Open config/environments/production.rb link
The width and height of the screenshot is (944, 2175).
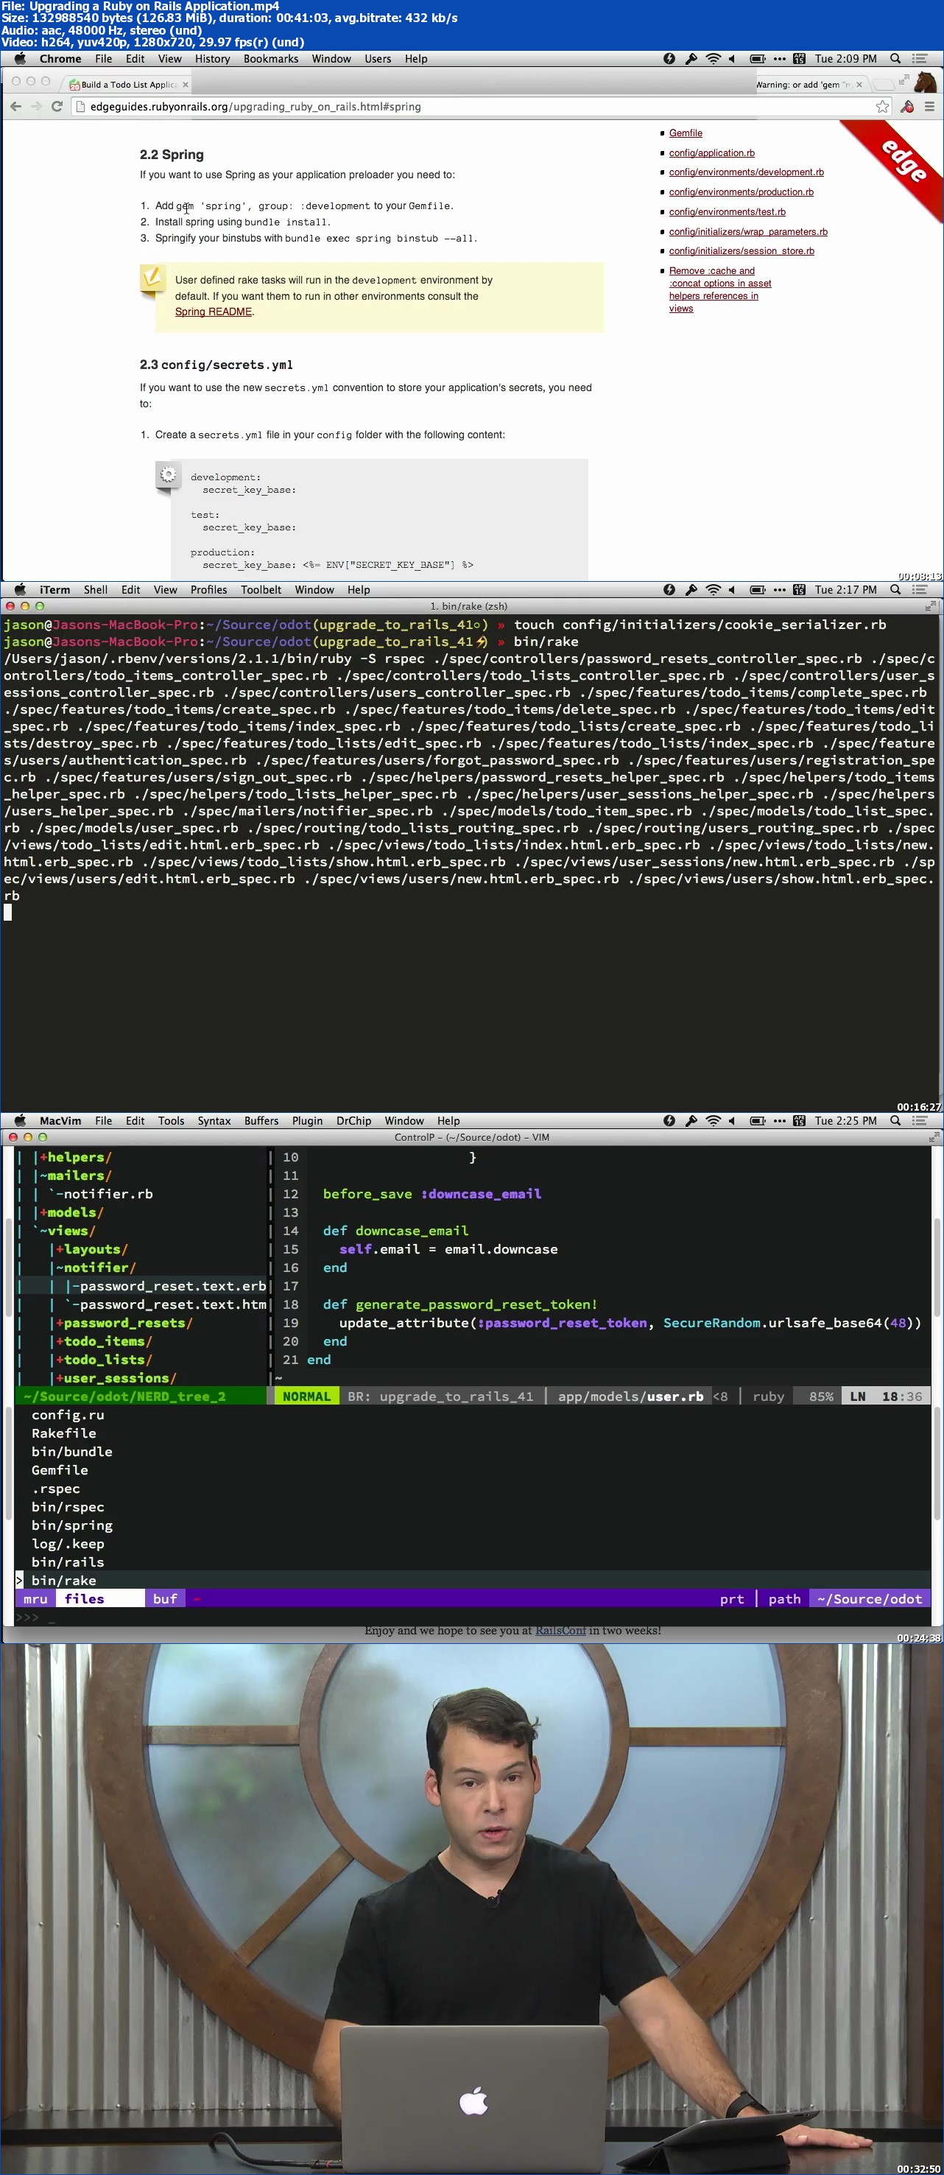[x=741, y=192]
